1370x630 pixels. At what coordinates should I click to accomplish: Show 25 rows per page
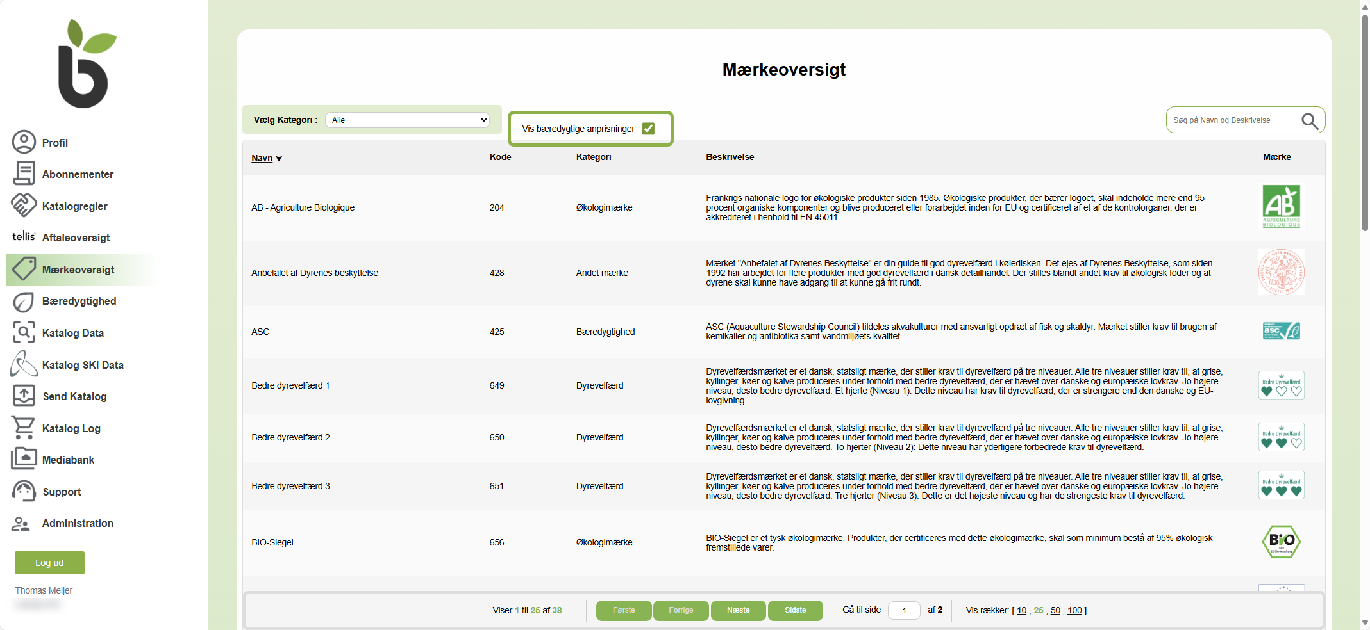[x=1039, y=610]
